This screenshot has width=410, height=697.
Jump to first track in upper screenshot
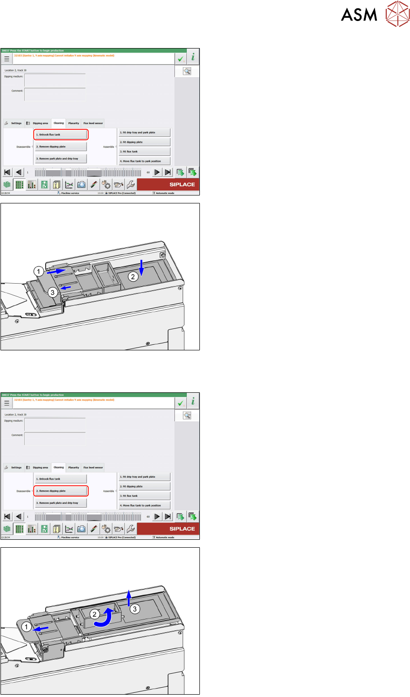pos(7,173)
